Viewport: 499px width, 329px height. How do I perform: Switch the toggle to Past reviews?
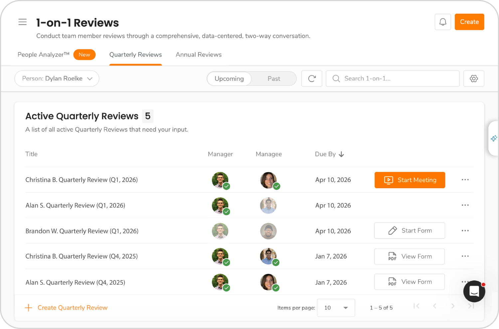click(274, 79)
